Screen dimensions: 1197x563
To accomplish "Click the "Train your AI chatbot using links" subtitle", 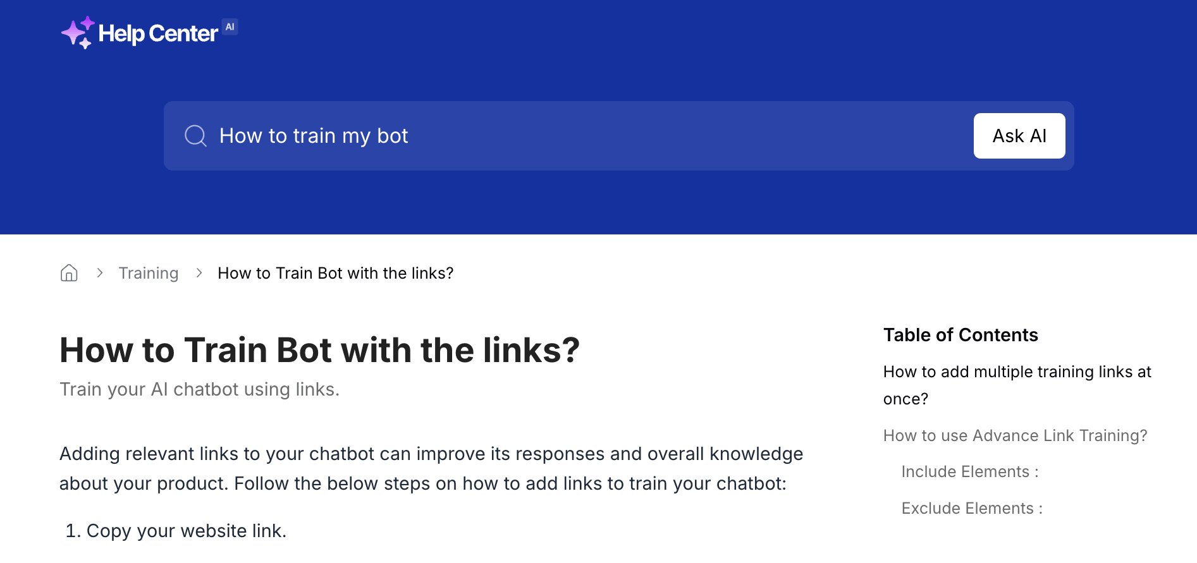I will pyautogui.click(x=199, y=389).
